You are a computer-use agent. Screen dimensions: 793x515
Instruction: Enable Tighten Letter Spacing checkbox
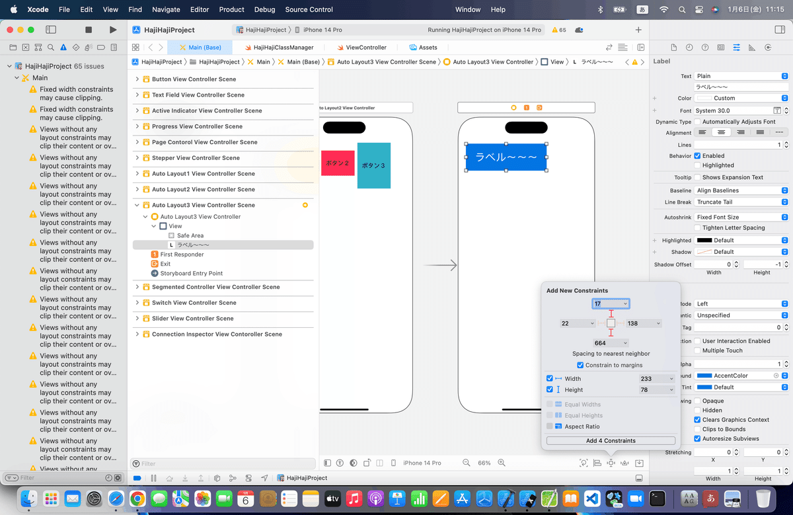[x=697, y=227]
